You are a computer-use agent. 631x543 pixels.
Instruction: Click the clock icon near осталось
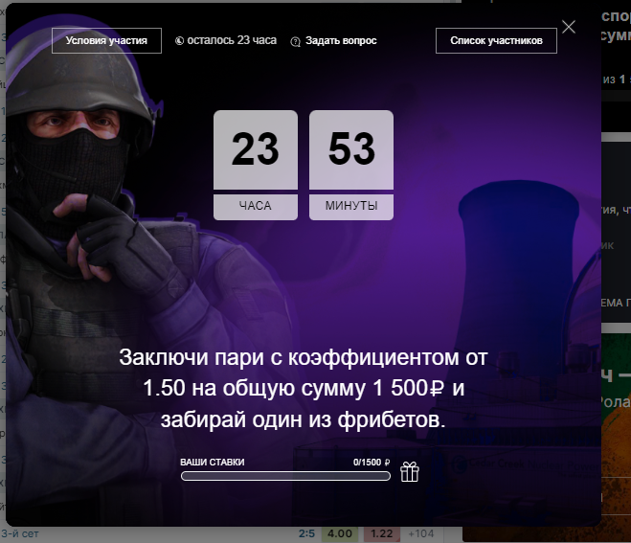click(179, 40)
